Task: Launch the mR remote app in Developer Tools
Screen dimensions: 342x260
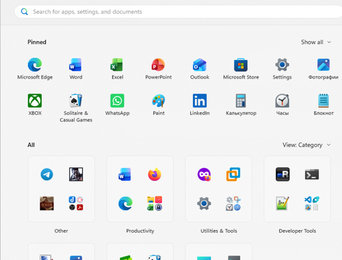Action: point(282,175)
